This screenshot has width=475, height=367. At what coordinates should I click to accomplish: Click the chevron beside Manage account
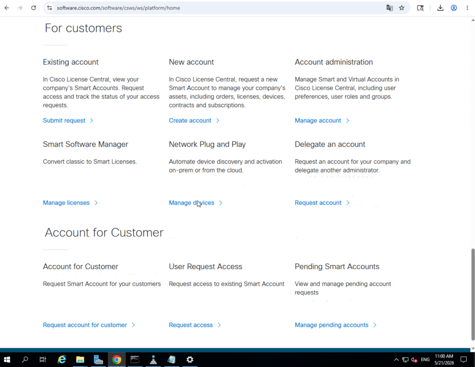348,121
